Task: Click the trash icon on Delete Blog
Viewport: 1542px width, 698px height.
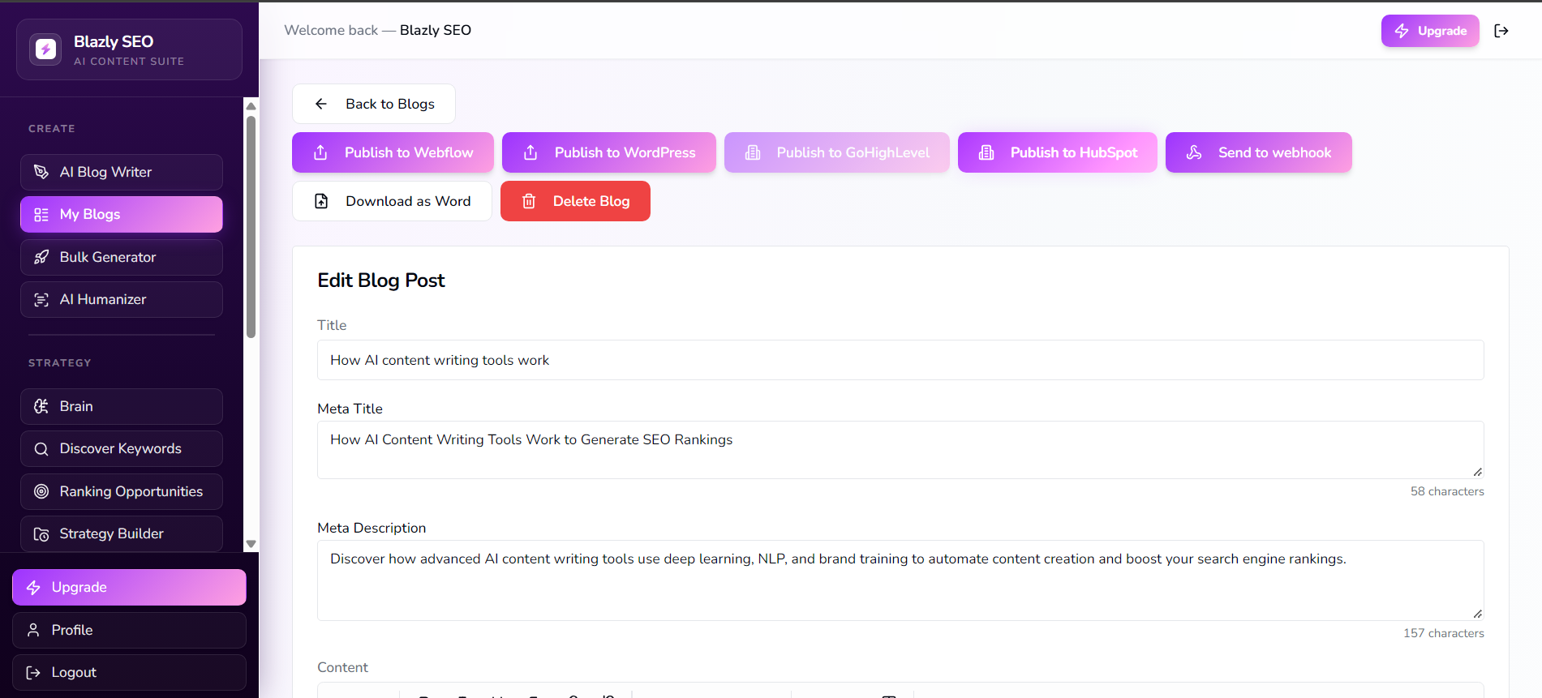Action: point(529,201)
